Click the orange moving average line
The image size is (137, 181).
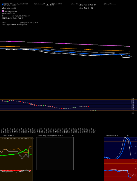pos(65,49)
